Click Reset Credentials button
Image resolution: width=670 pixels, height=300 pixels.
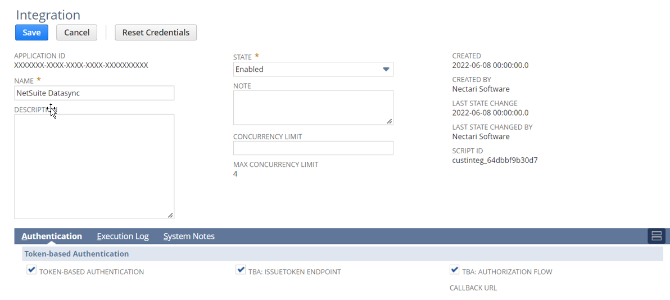(156, 33)
